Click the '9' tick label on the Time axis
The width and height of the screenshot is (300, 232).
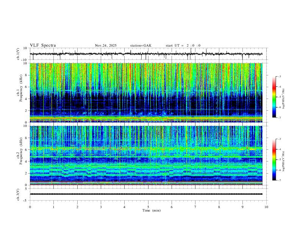pos(242,207)
